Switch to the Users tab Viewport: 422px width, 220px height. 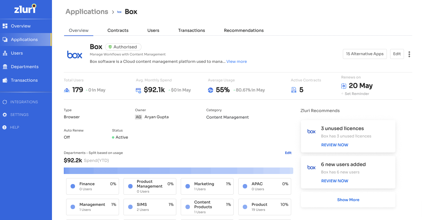coord(153,30)
